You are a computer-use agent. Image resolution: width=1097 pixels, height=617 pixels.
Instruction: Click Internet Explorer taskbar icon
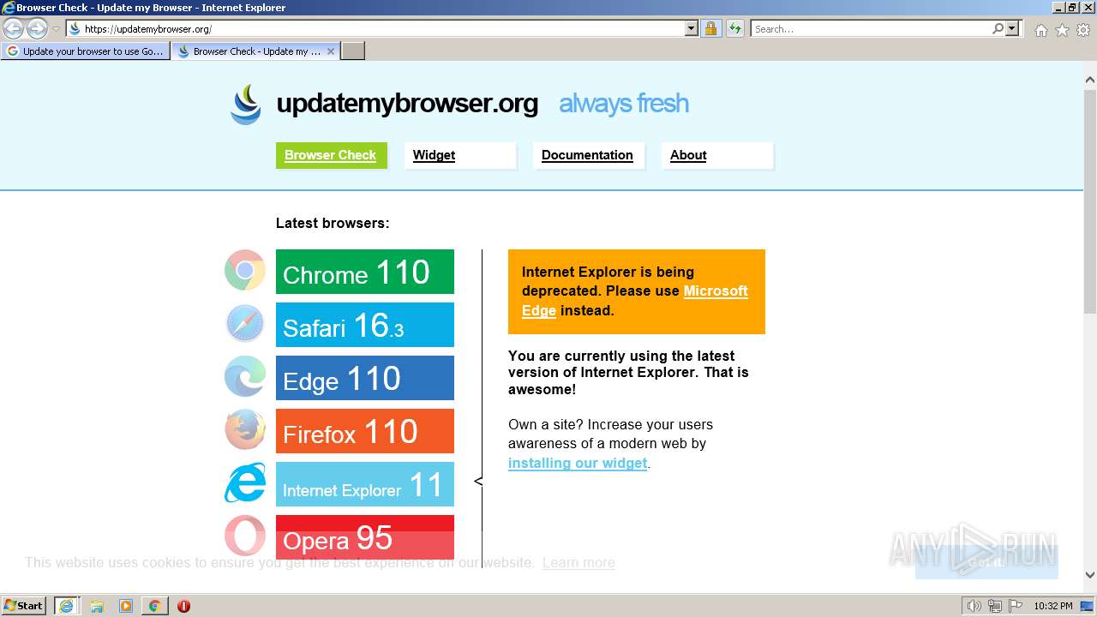tap(66, 606)
